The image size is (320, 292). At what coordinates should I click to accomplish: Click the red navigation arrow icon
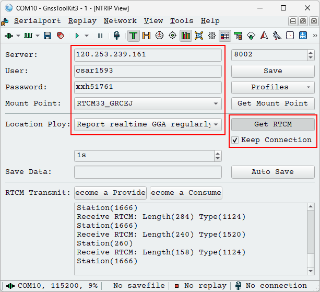(264, 36)
